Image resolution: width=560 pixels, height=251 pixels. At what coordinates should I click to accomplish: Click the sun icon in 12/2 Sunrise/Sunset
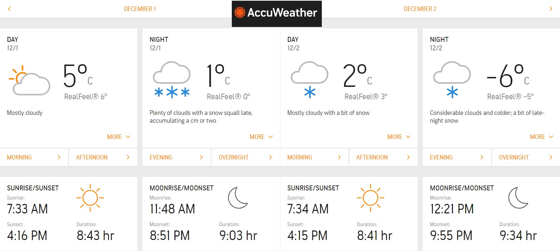tap(370, 198)
